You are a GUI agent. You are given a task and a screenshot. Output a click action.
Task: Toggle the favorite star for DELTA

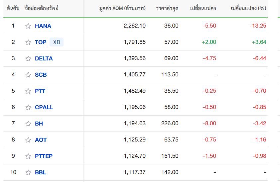coord(28,58)
